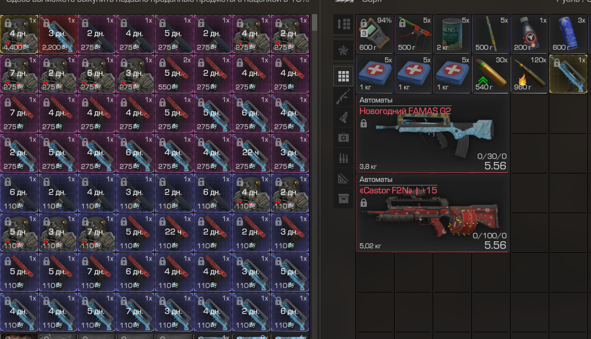Select the all-items grid filter

pos(343,76)
